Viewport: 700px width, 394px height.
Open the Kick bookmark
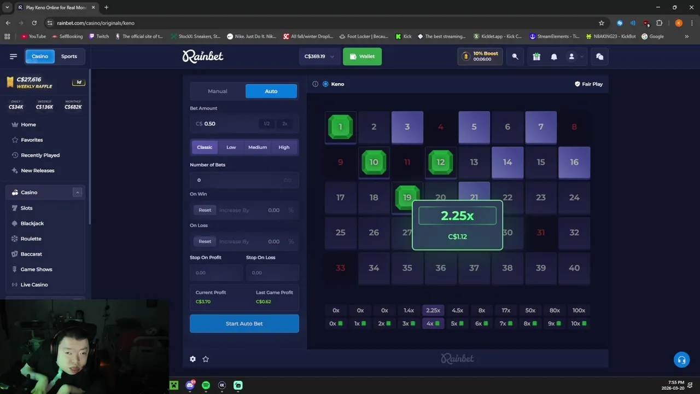click(x=404, y=37)
